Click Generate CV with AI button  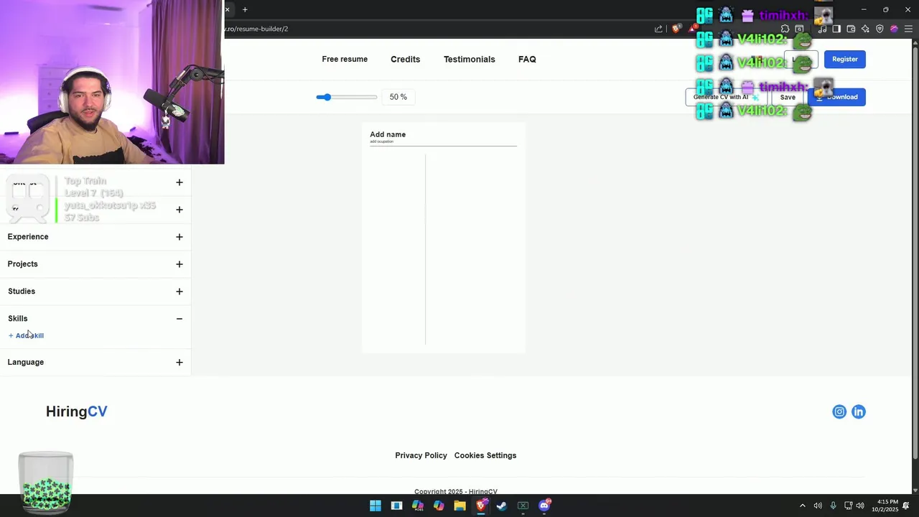coord(726,97)
